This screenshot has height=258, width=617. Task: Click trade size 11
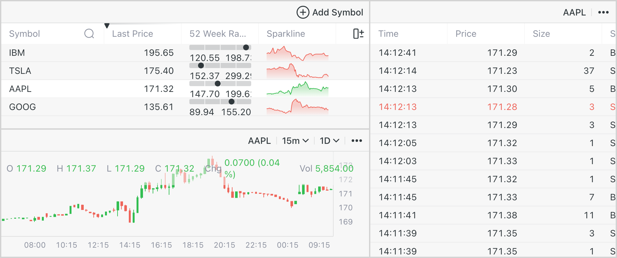tap(589, 215)
